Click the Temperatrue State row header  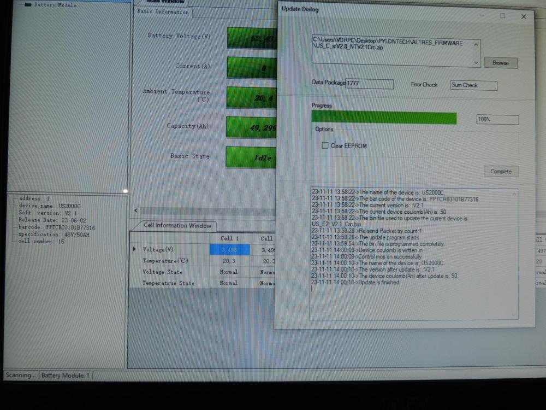click(168, 283)
